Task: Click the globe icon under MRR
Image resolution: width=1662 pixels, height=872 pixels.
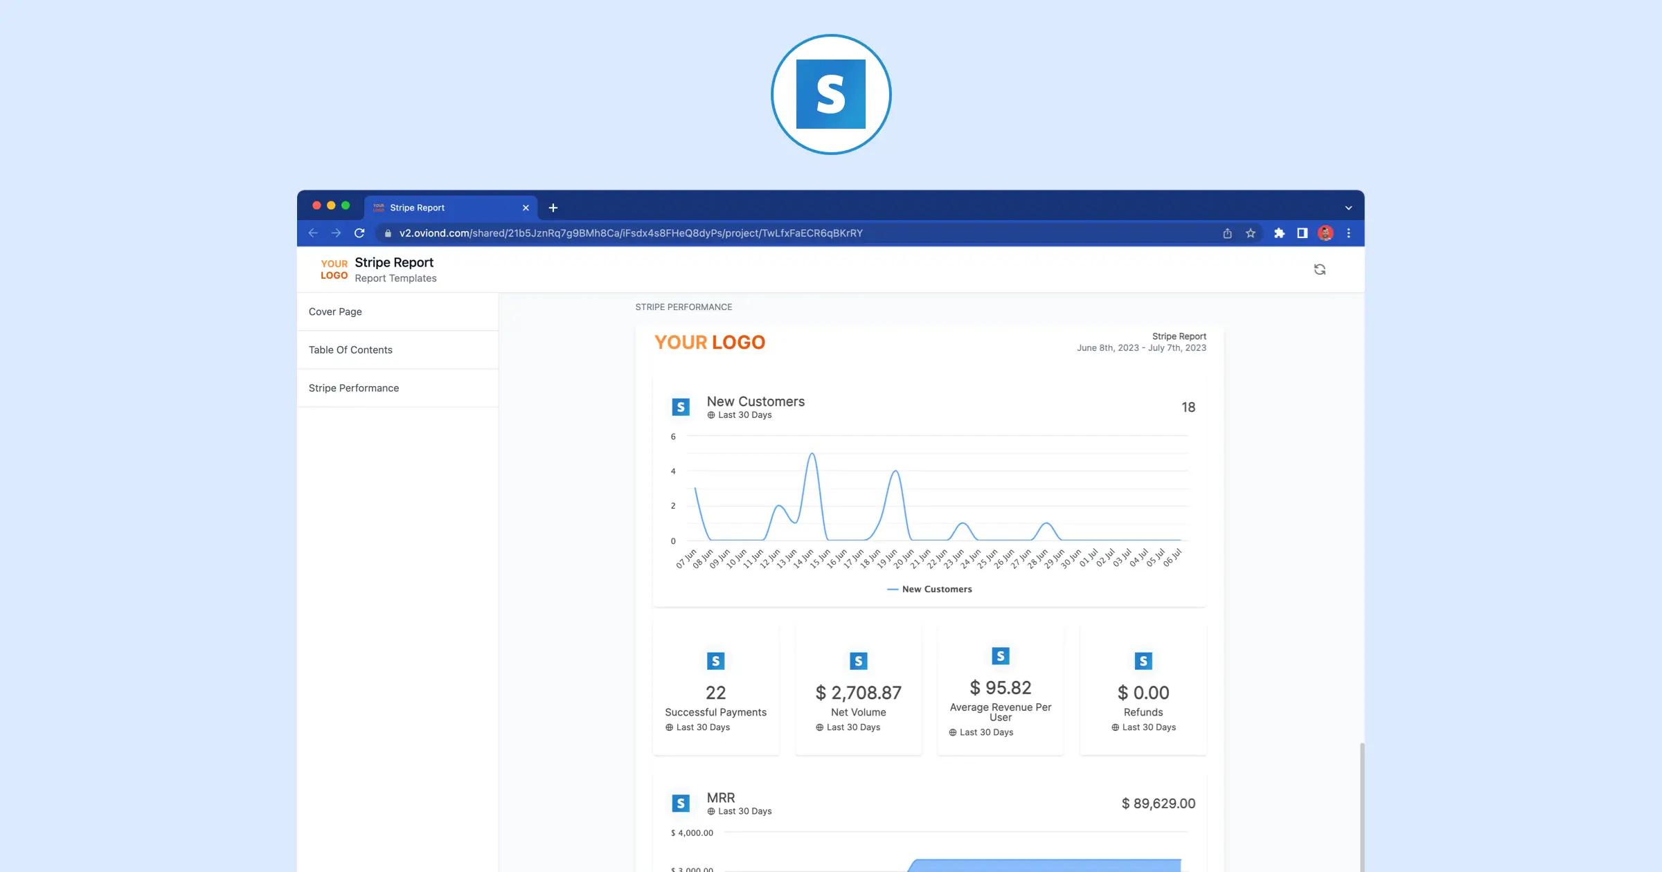Action: coord(711,811)
